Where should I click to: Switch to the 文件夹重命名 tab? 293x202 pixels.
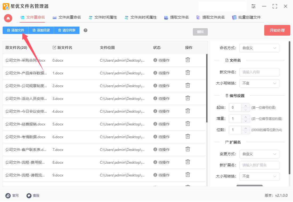67,18
